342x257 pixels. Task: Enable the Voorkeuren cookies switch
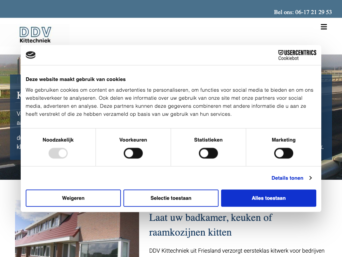133,154
